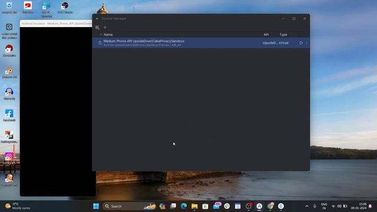Screen dimensions: 377x212
Task: Open the Audacity headphones desktop shortcut
Action: (9, 94)
